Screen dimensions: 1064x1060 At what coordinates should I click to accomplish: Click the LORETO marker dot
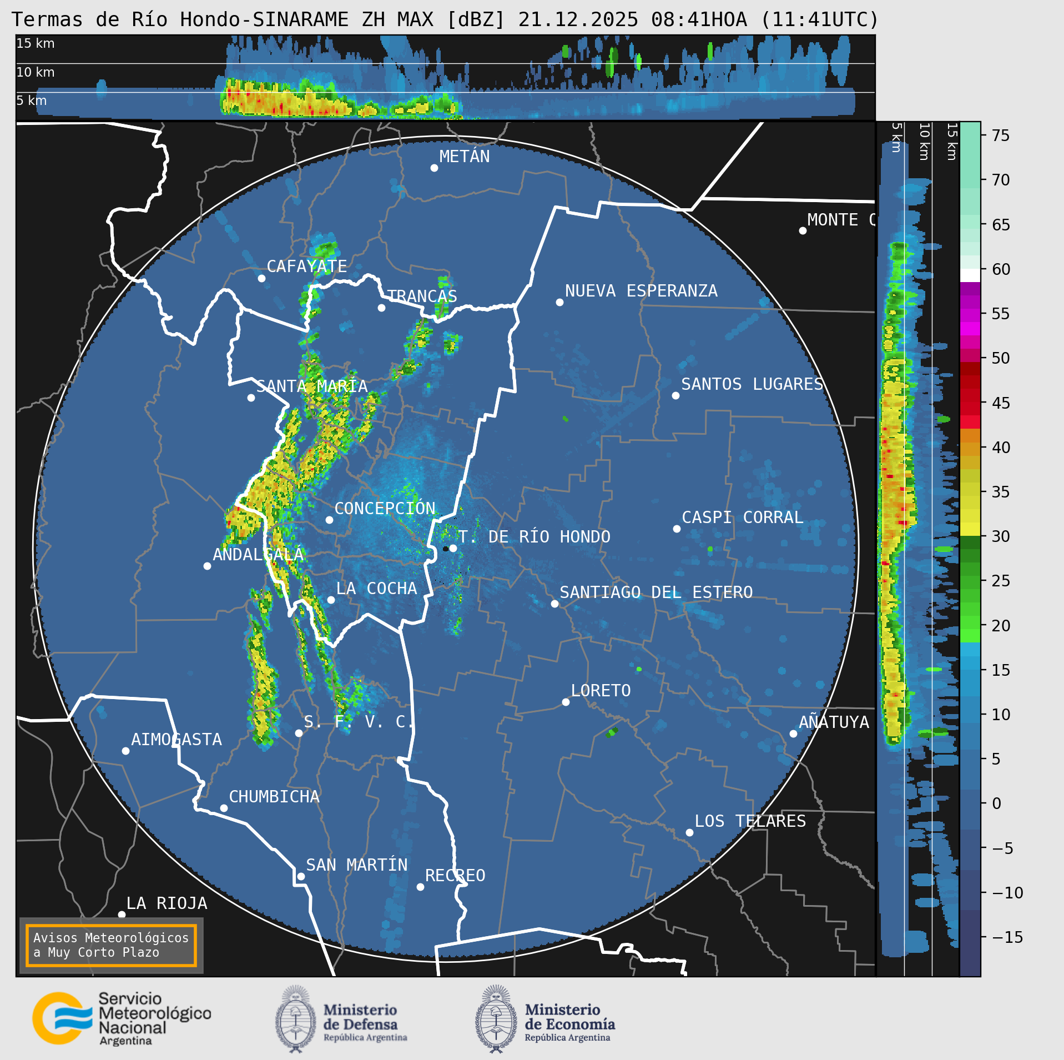pos(566,702)
